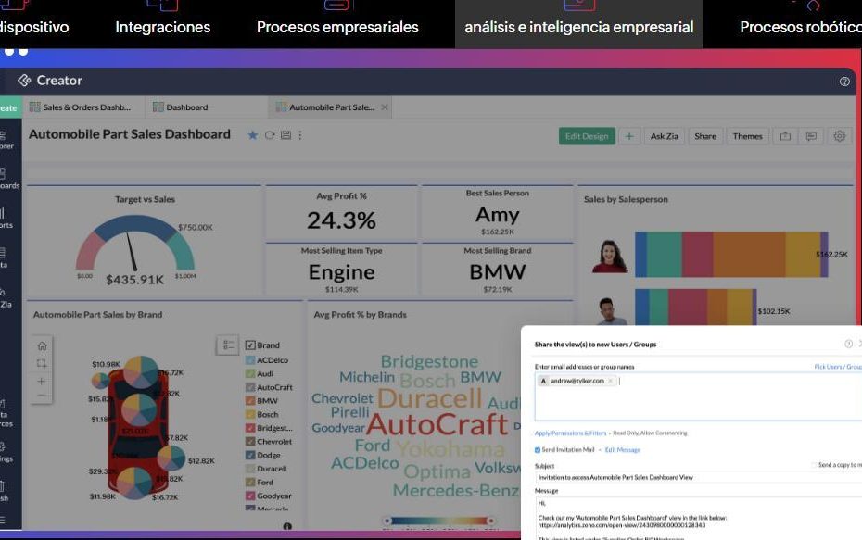The width and height of the screenshot is (862, 540).
Task: Uncheck Send Invitation Mail checkbox
Action: [538, 450]
